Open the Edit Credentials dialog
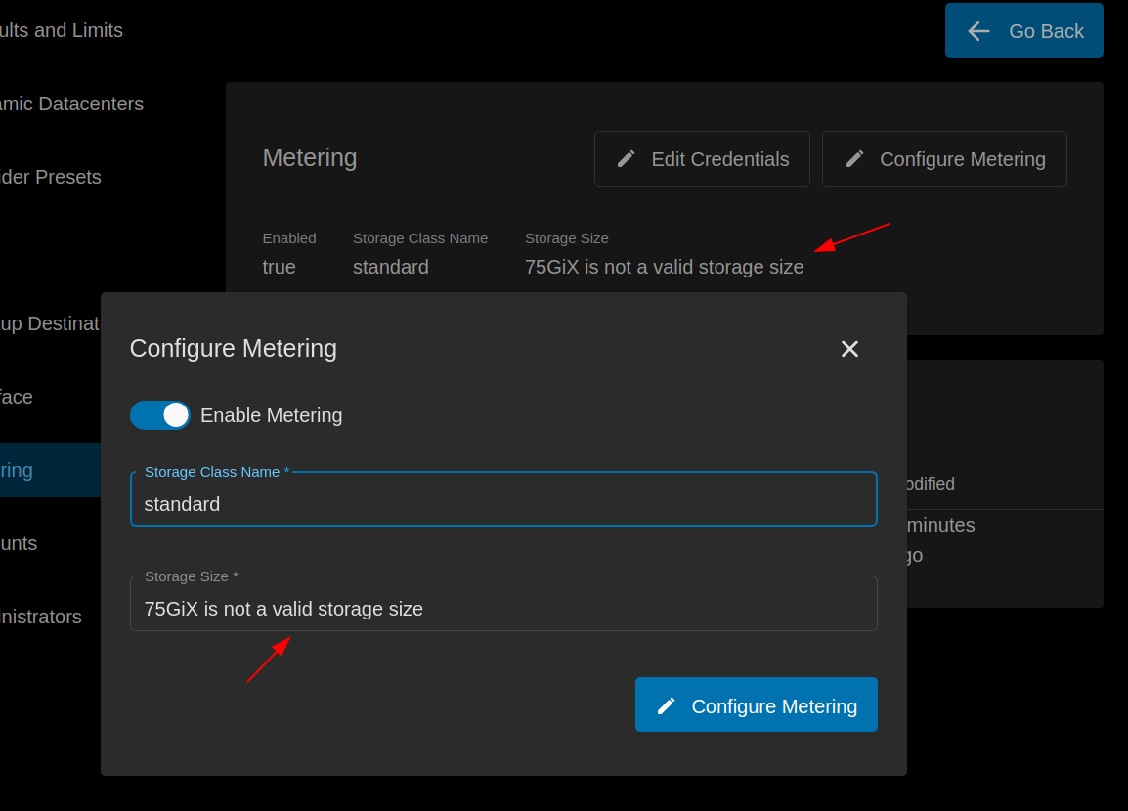 [702, 158]
